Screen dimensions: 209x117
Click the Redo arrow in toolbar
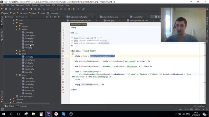coord(18,9)
